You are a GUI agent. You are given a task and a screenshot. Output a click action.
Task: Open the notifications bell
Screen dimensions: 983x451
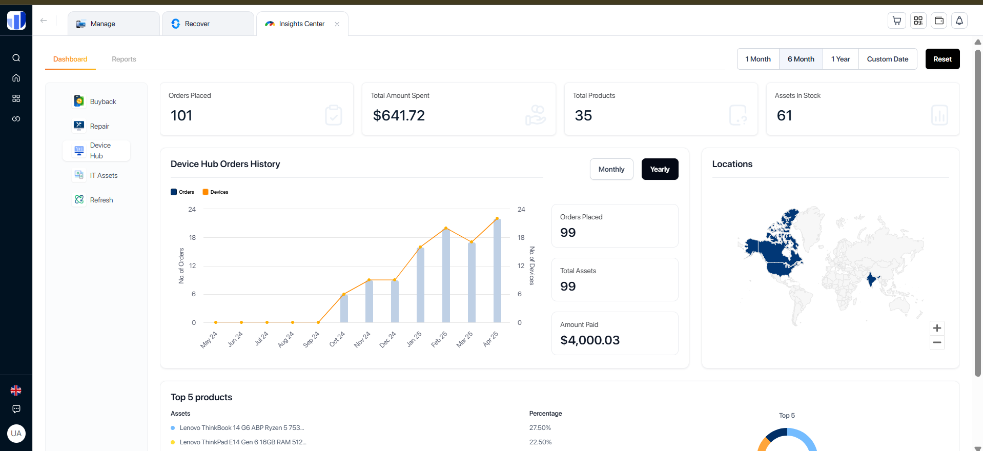coord(959,20)
